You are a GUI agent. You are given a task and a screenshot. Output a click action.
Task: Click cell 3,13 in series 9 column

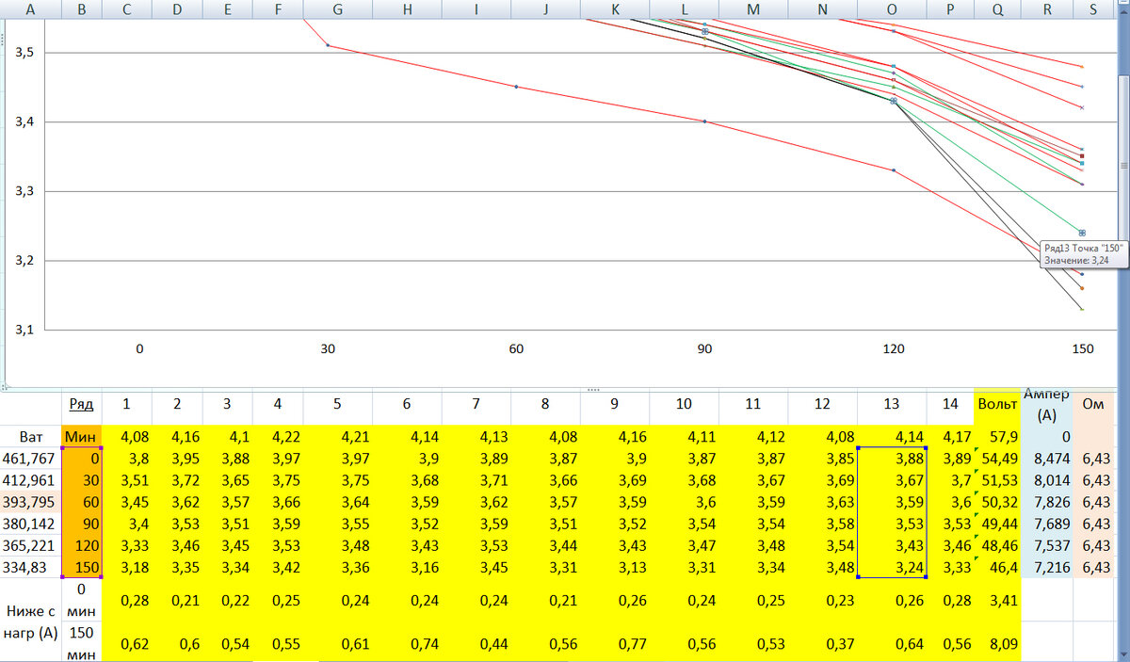(615, 567)
